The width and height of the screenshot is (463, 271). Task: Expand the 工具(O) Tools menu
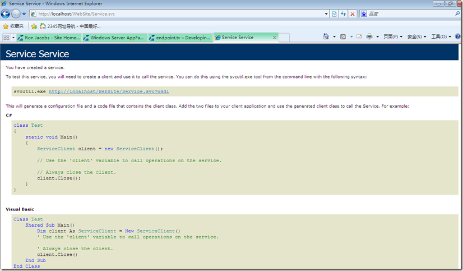pyautogui.click(x=441, y=37)
